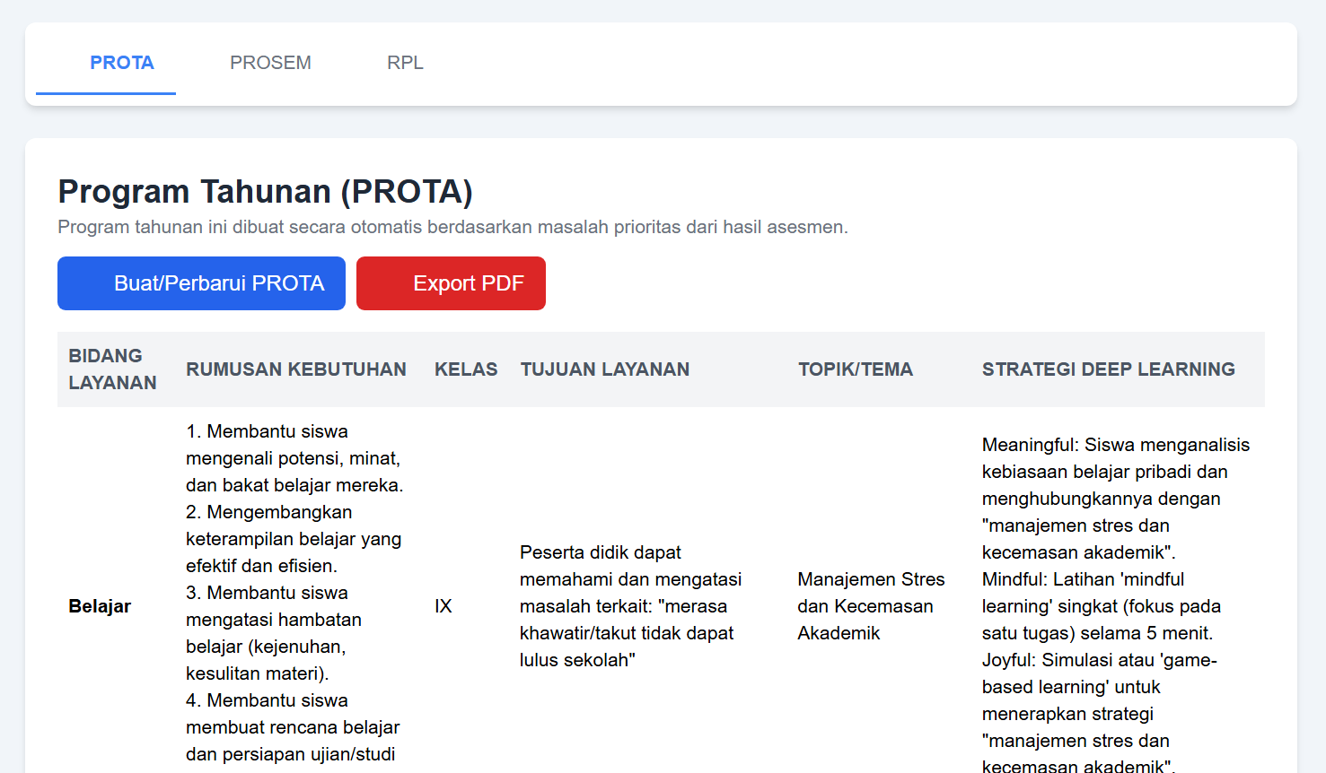Open the RPL tab
1326x773 pixels.
tap(405, 63)
